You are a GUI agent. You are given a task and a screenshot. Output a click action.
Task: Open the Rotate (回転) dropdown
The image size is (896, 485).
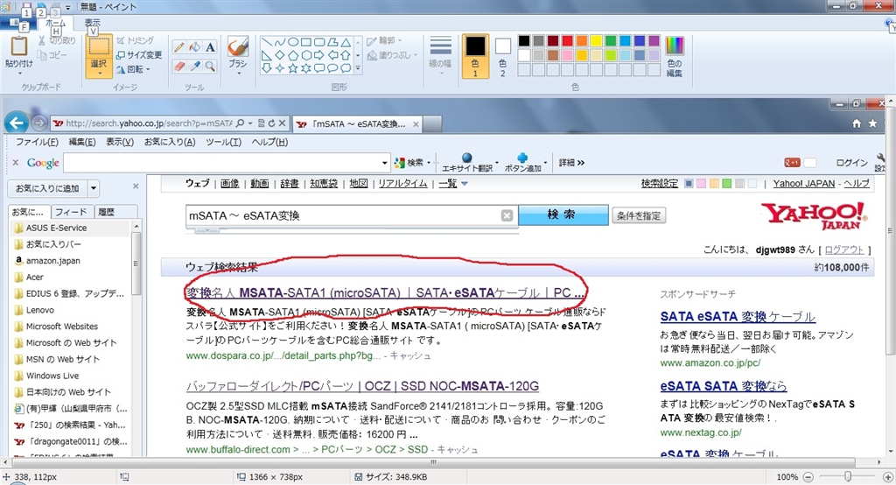[134, 69]
